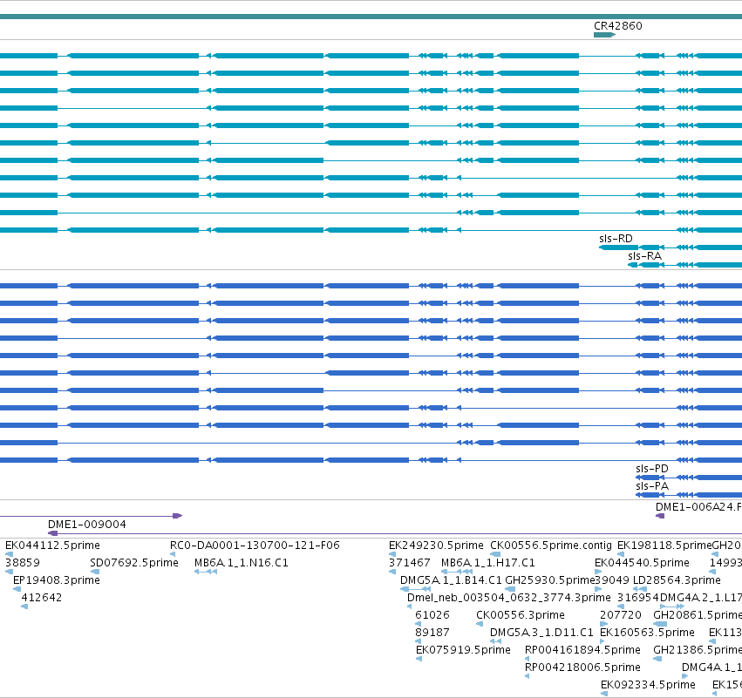742x698 pixels.
Task: Select the EST labeled 412642
Action: tap(42, 597)
